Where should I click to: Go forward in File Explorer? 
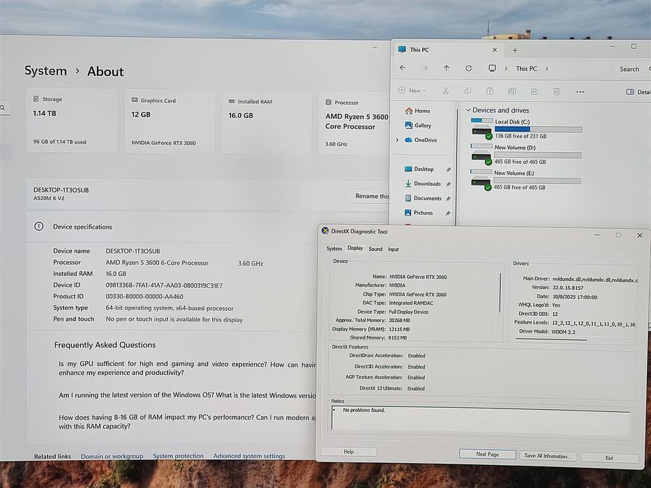tap(424, 68)
